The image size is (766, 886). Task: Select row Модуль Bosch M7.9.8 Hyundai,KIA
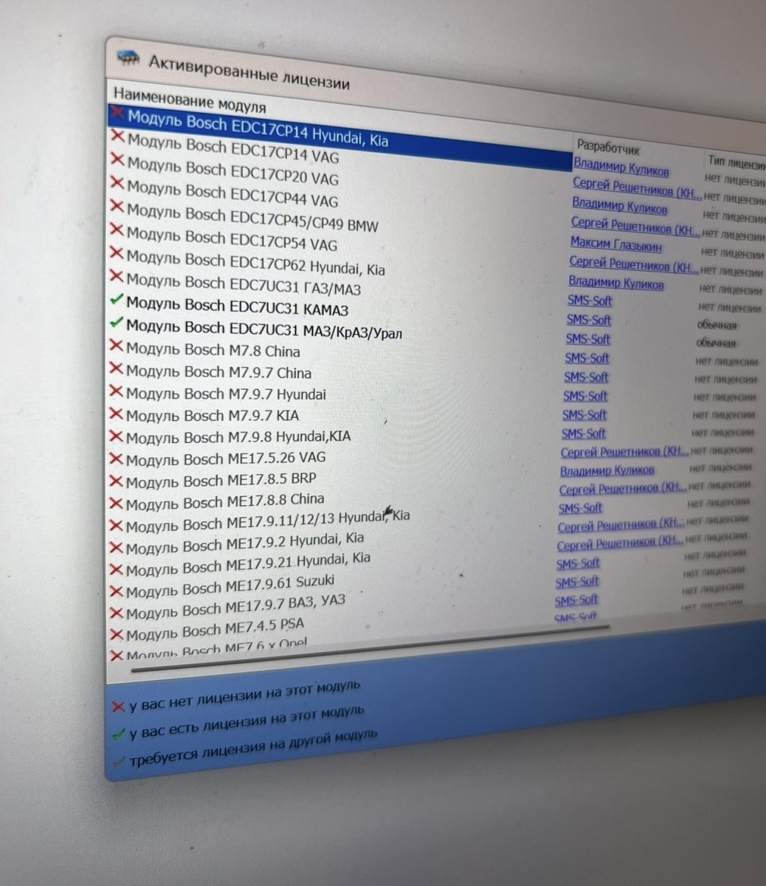click(x=238, y=436)
